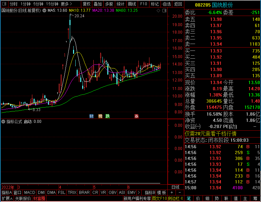Click the 4 month marker on the timeline

coord(60,187)
